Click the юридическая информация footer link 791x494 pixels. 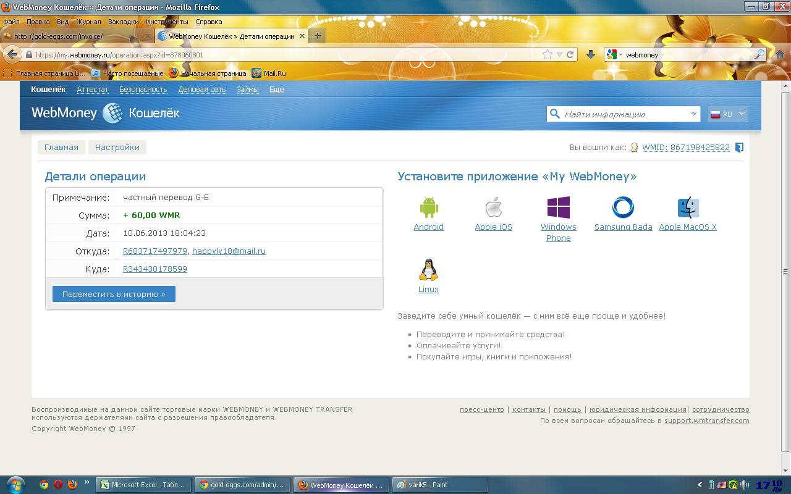coord(638,409)
